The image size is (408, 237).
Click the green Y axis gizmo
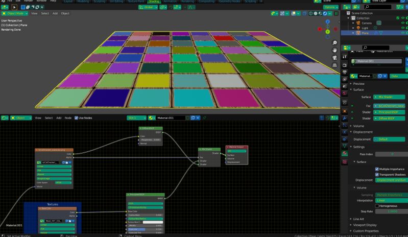[328, 32]
